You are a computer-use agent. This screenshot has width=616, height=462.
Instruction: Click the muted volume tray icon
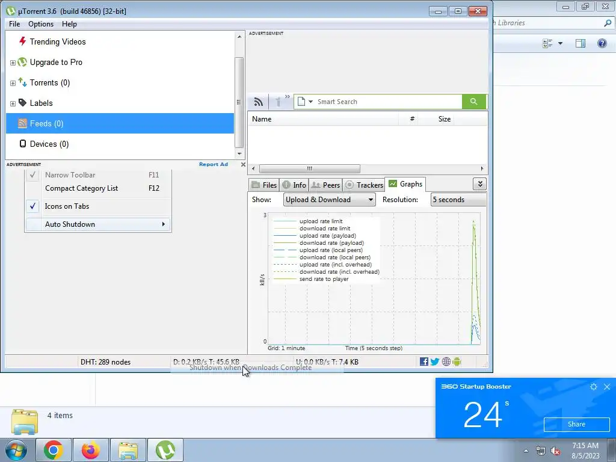555,451
